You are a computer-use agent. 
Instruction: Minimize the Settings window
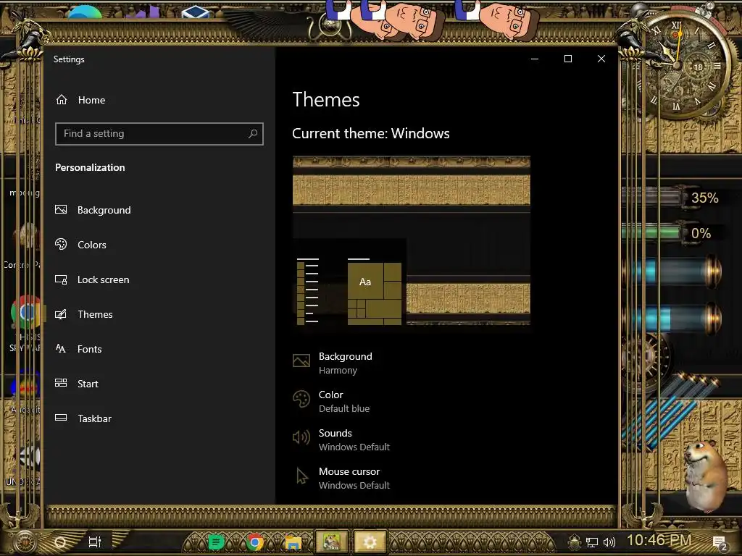coord(535,59)
